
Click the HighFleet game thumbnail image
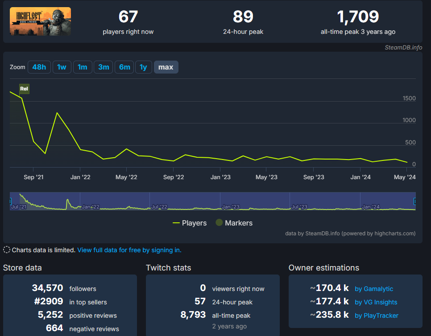40,21
